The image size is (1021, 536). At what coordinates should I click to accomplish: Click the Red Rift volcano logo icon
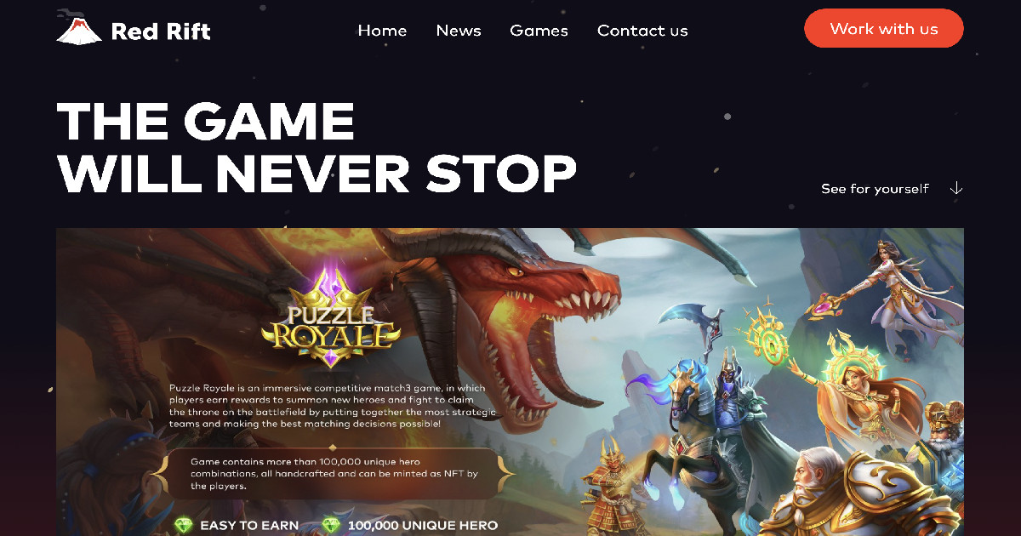tap(79, 31)
